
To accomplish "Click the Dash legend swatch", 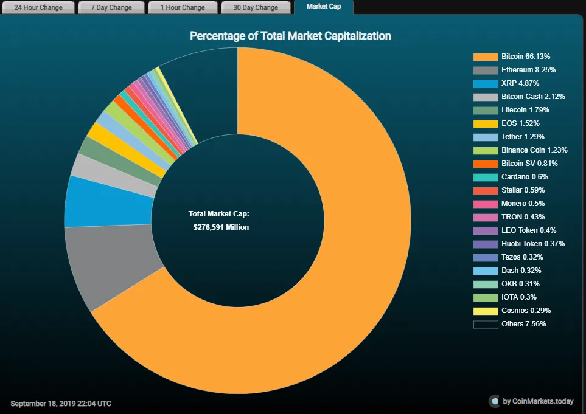I will (486, 271).
